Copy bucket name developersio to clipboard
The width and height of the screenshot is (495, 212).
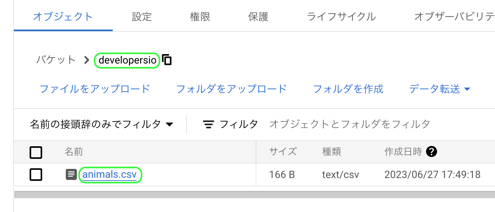(x=167, y=59)
